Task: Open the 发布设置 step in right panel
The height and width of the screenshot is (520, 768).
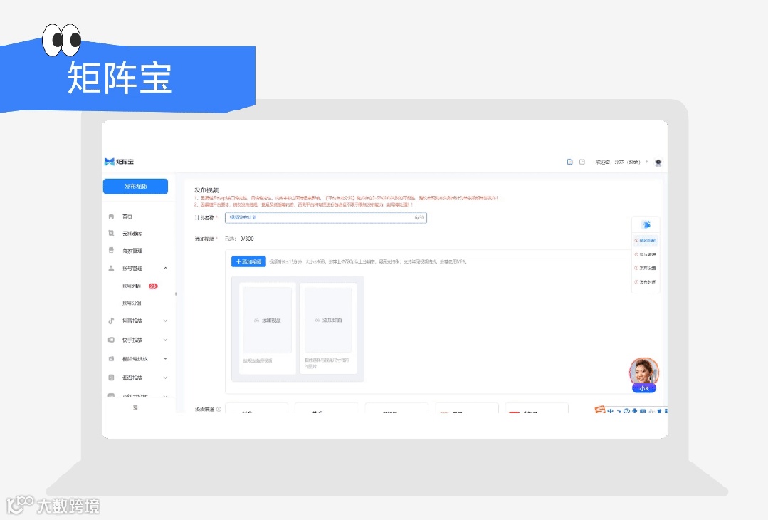Action: [646, 268]
